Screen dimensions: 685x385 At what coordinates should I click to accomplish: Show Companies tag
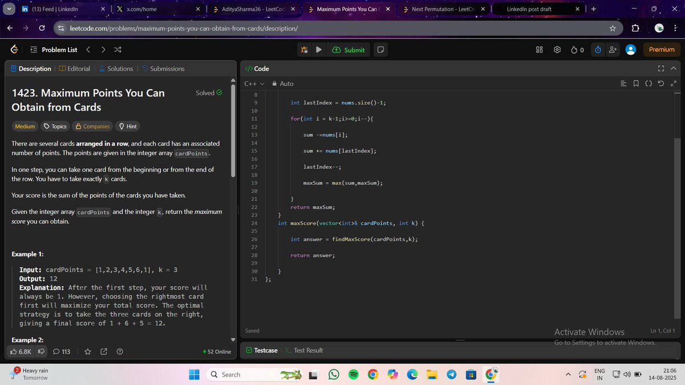pos(92,126)
